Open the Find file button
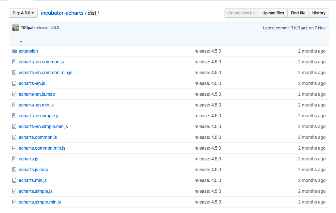The width and height of the screenshot is (336, 213). coord(298,13)
